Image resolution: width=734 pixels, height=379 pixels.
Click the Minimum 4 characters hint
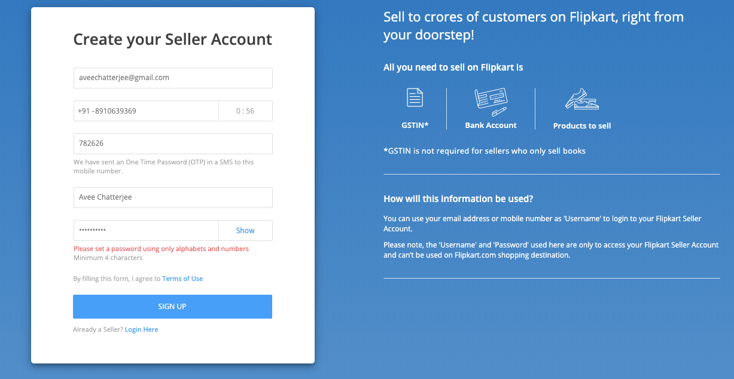[108, 258]
